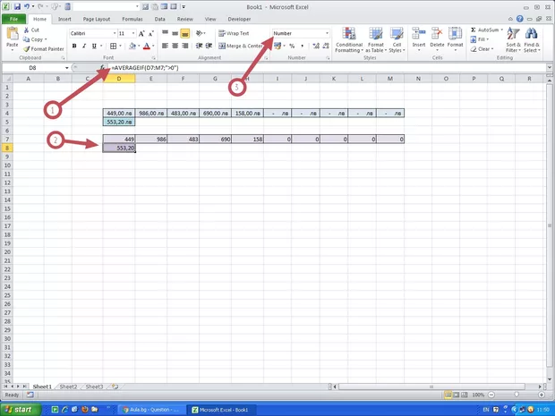Click the Wrap Text button
This screenshot has height=416, width=555.
click(x=234, y=33)
